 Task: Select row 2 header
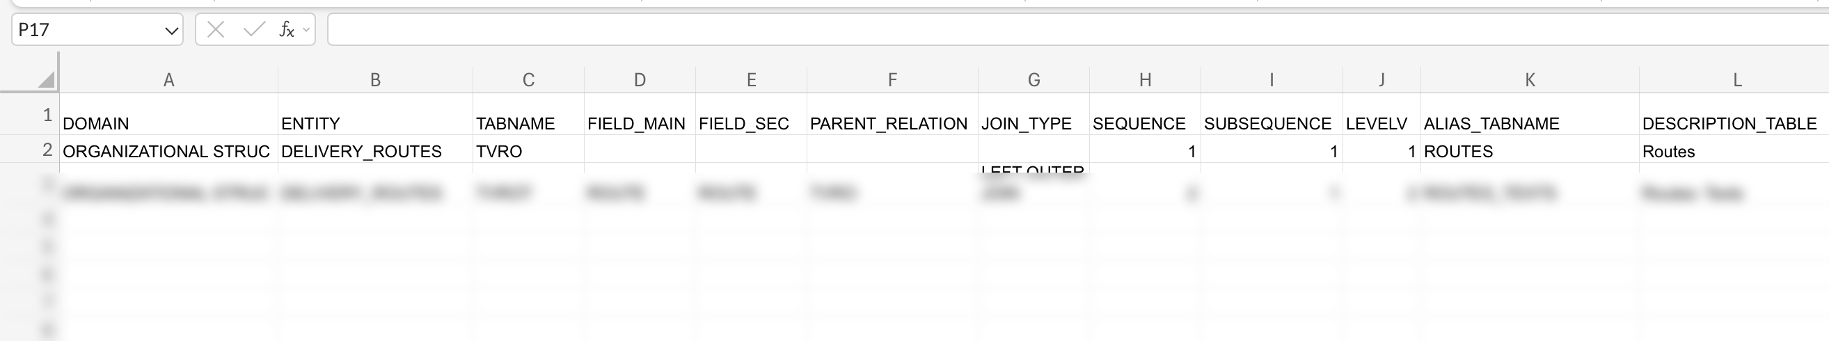click(47, 150)
